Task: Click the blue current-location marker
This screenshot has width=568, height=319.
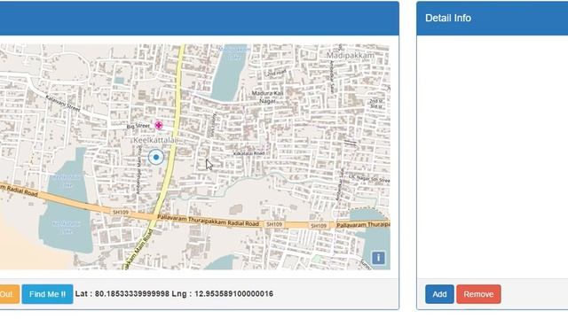Action: [156, 158]
